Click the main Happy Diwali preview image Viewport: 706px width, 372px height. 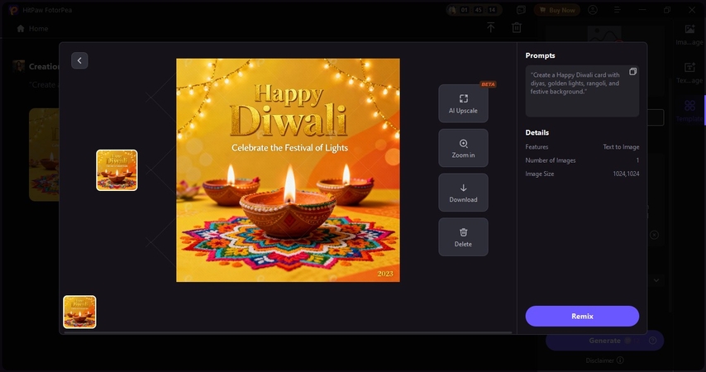point(288,170)
